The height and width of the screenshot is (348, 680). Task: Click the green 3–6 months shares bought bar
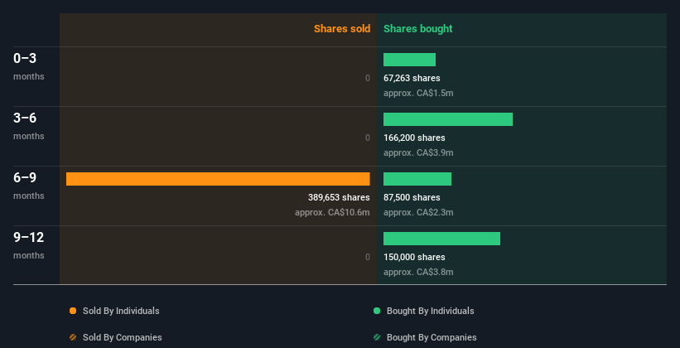coord(448,119)
